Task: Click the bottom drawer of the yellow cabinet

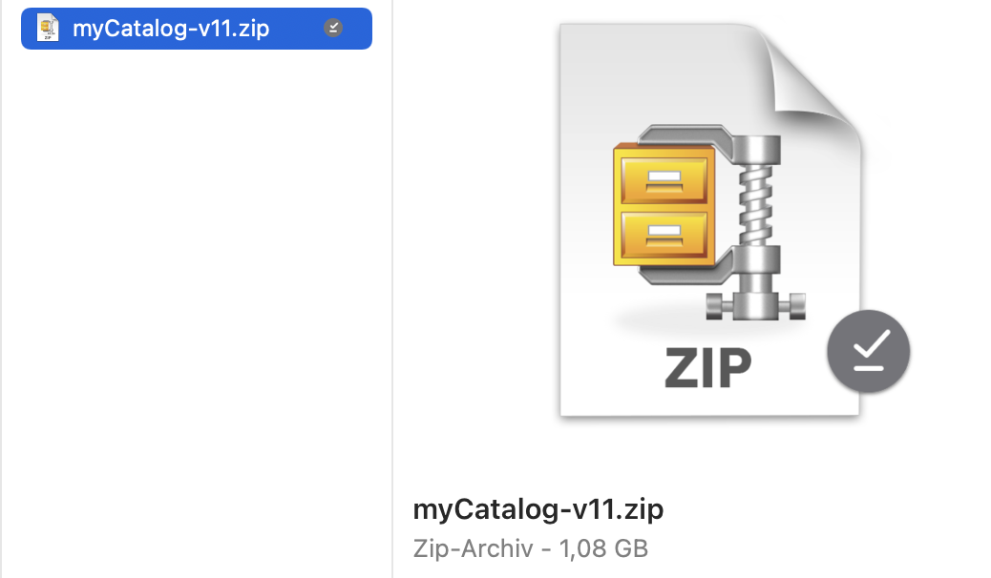Action: pos(664,235)
